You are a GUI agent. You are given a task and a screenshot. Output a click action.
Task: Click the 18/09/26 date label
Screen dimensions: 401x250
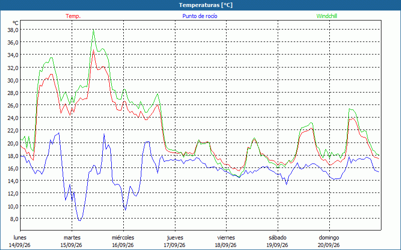tap(226, 245)
